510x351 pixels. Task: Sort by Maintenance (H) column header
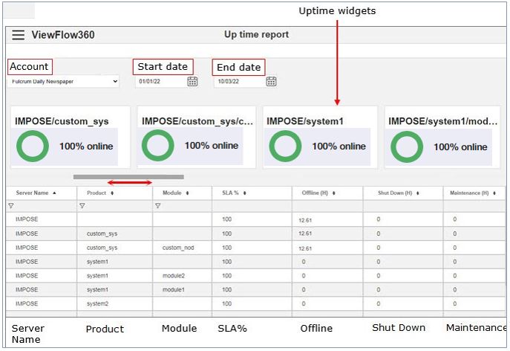point(472,193)
